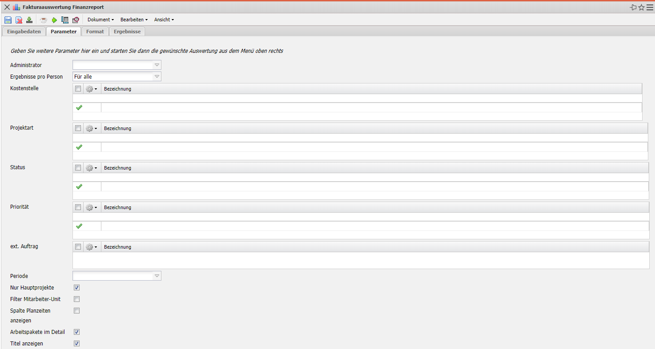Click the Status Bezeichnung entry field

click(375, 186)
